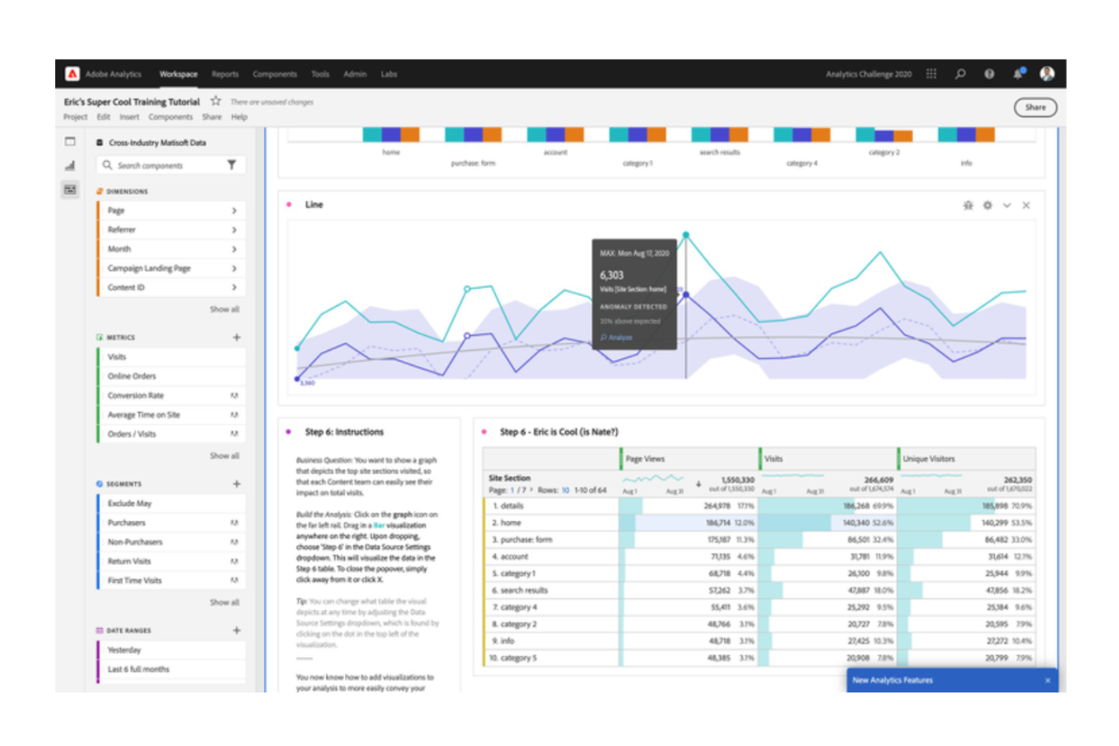The height and width of the screenshot is (746, 1119).
Task: Open the Insert menu
Action: click(129, 117)
